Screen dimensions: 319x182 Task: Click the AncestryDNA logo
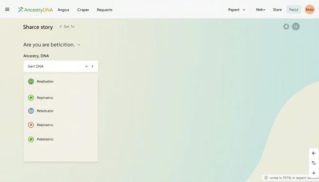click(36, 10)
